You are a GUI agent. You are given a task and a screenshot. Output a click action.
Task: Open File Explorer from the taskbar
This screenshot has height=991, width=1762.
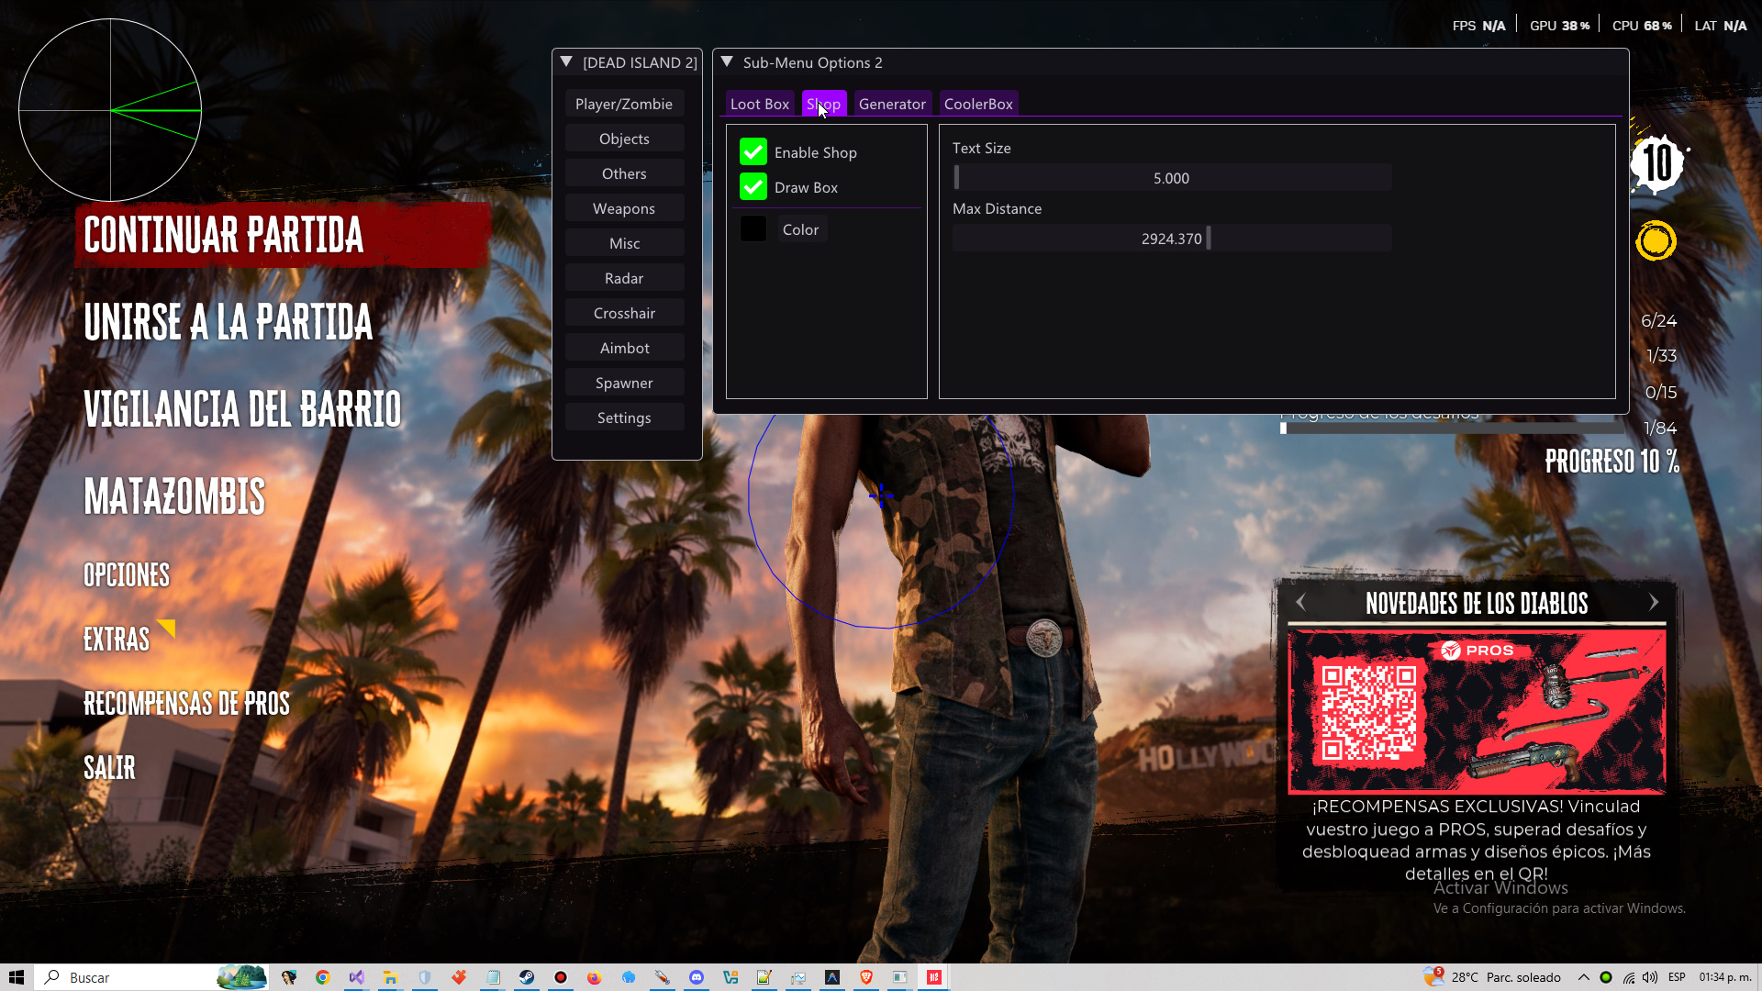coord(391,977)
